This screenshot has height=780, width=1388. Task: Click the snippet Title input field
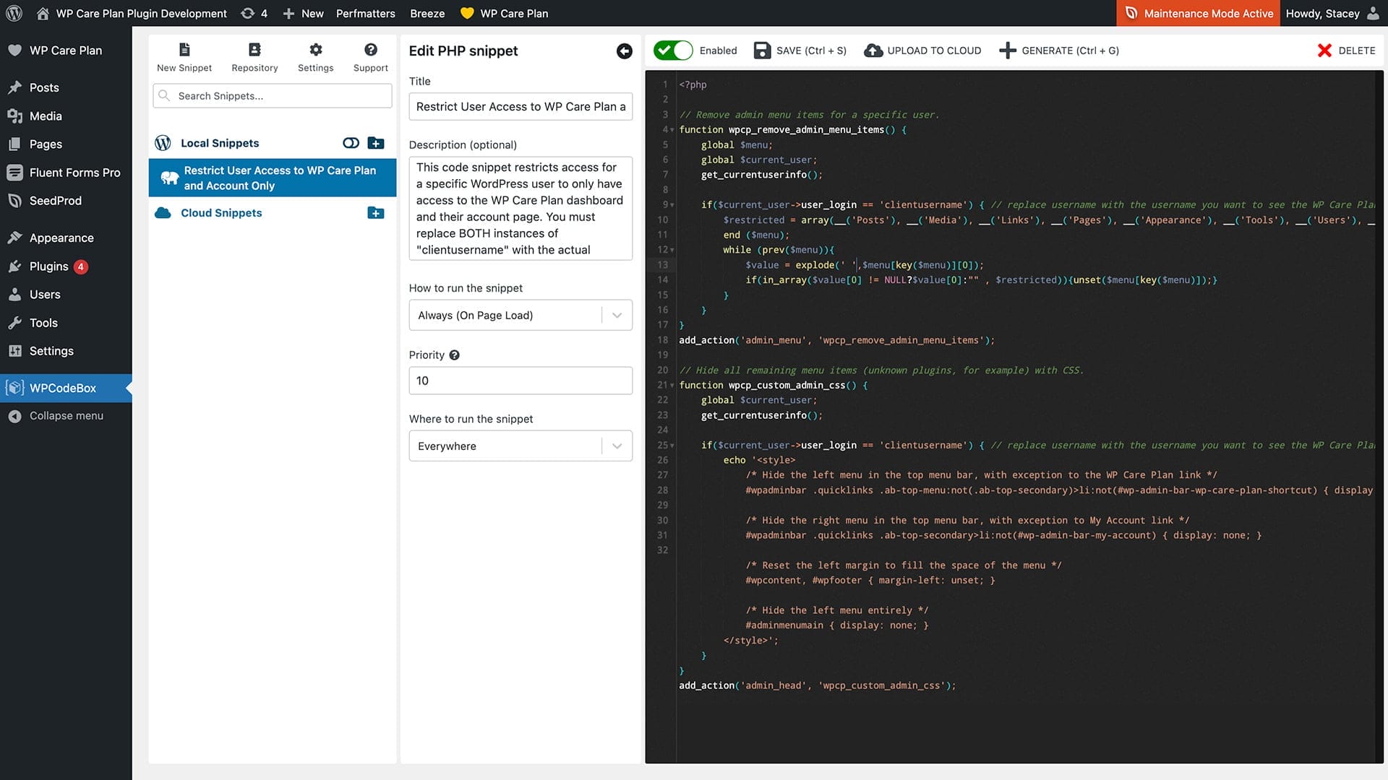click(x=520, y=106)
